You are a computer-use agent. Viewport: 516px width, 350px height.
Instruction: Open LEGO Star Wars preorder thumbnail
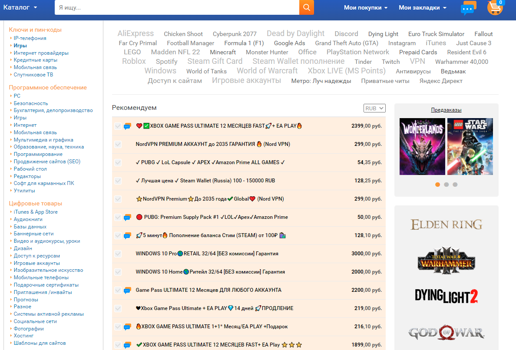[470, 146]
